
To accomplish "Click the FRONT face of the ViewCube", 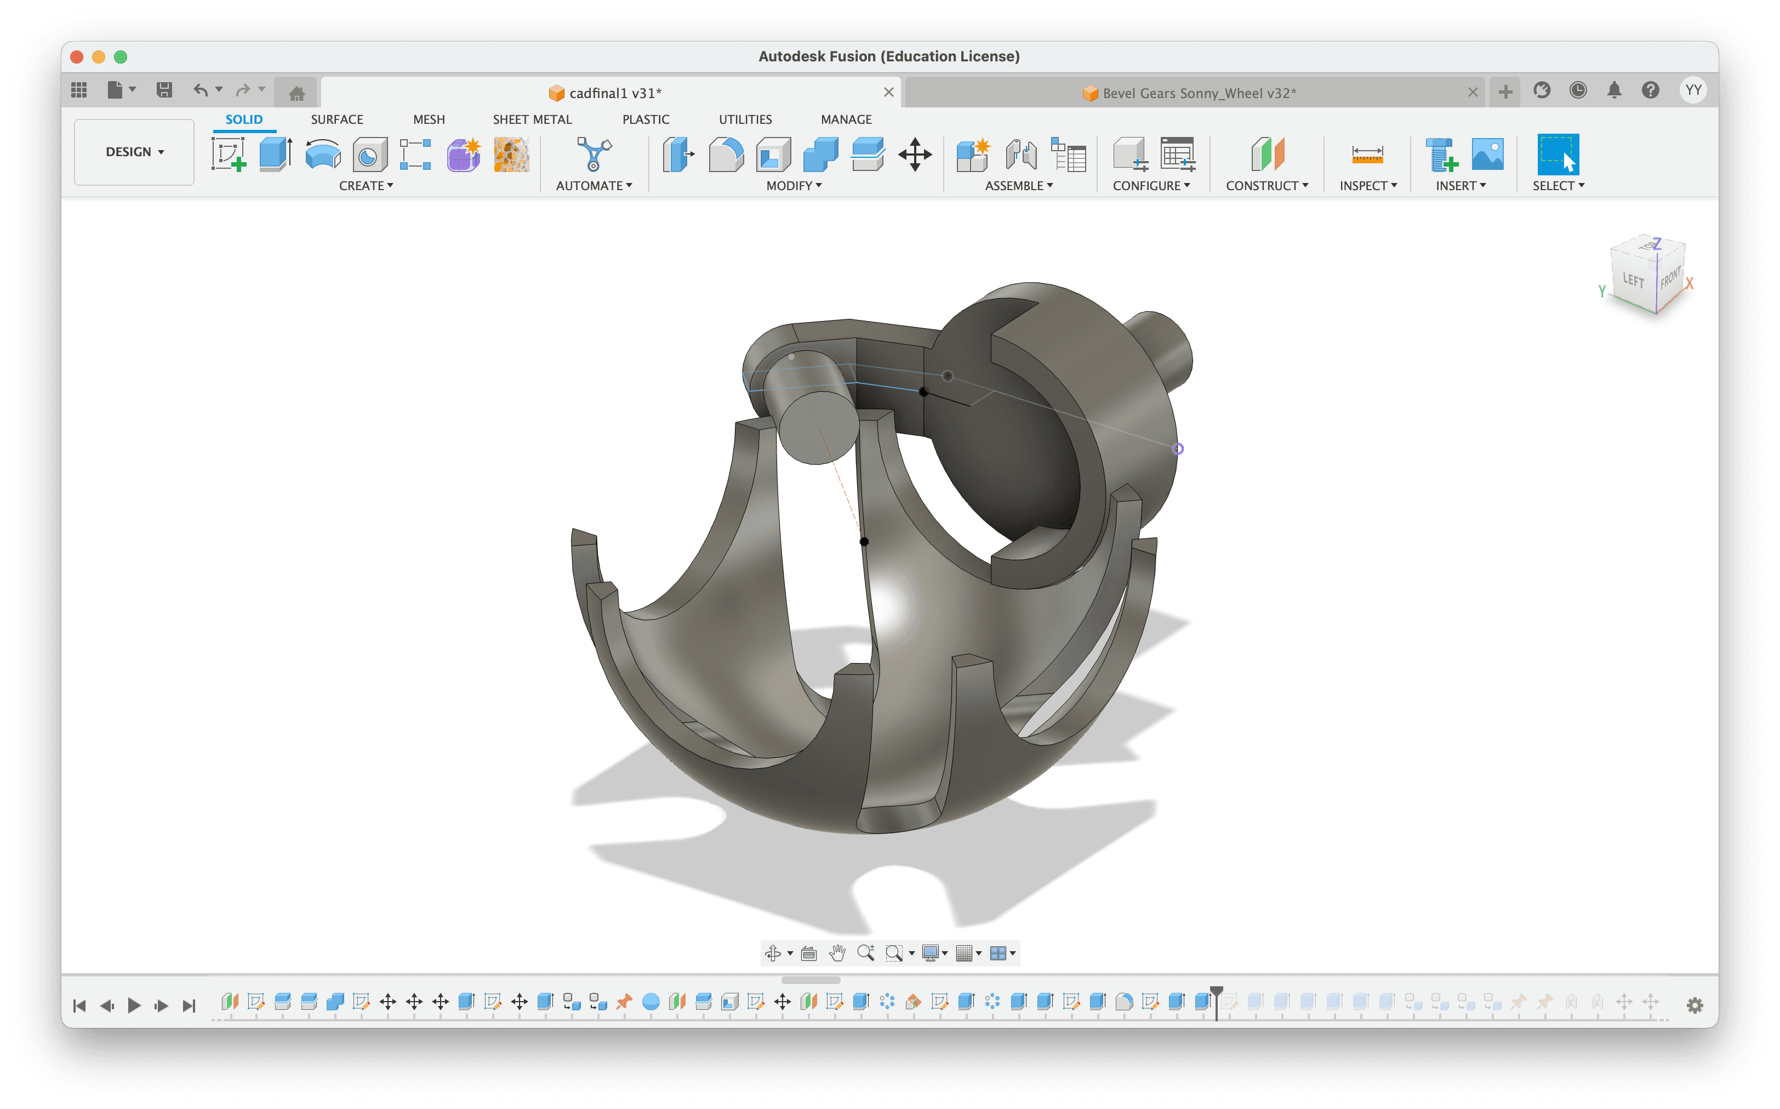I will 1670,280.
